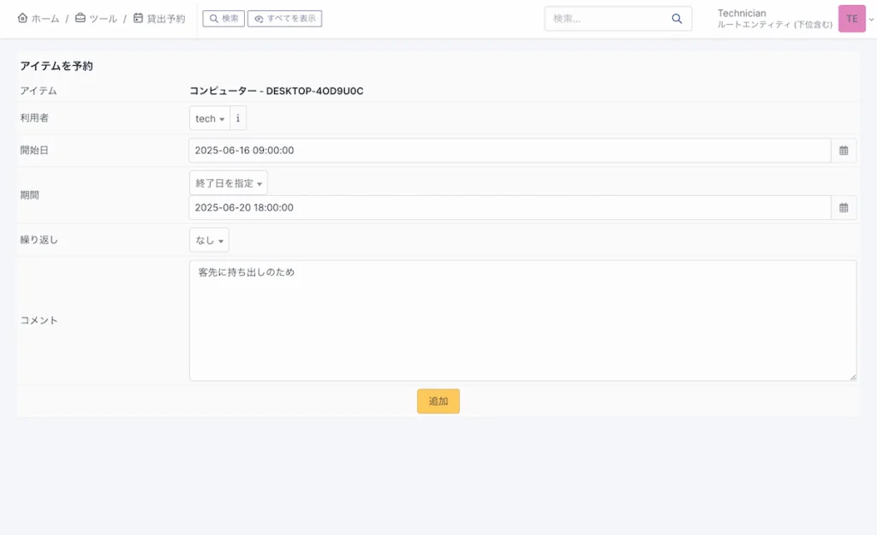Open calendar picker for end date
The image size is (877, 535).
(x=844, y=207)
